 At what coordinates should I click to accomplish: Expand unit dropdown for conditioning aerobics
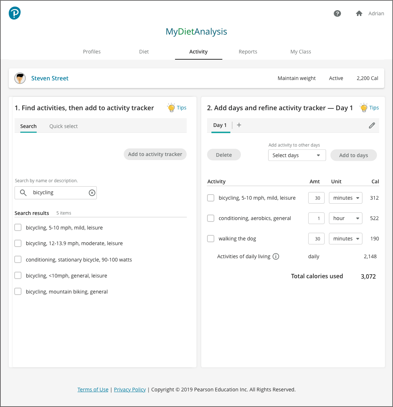coord(345,218)
